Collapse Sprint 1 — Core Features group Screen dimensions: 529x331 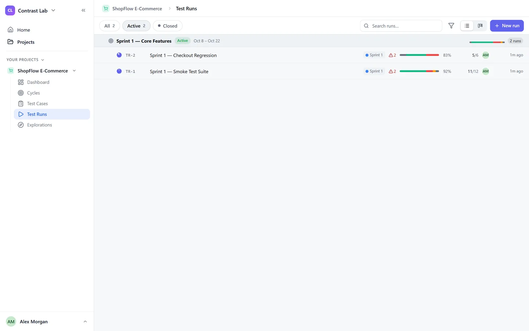point(144,41)
